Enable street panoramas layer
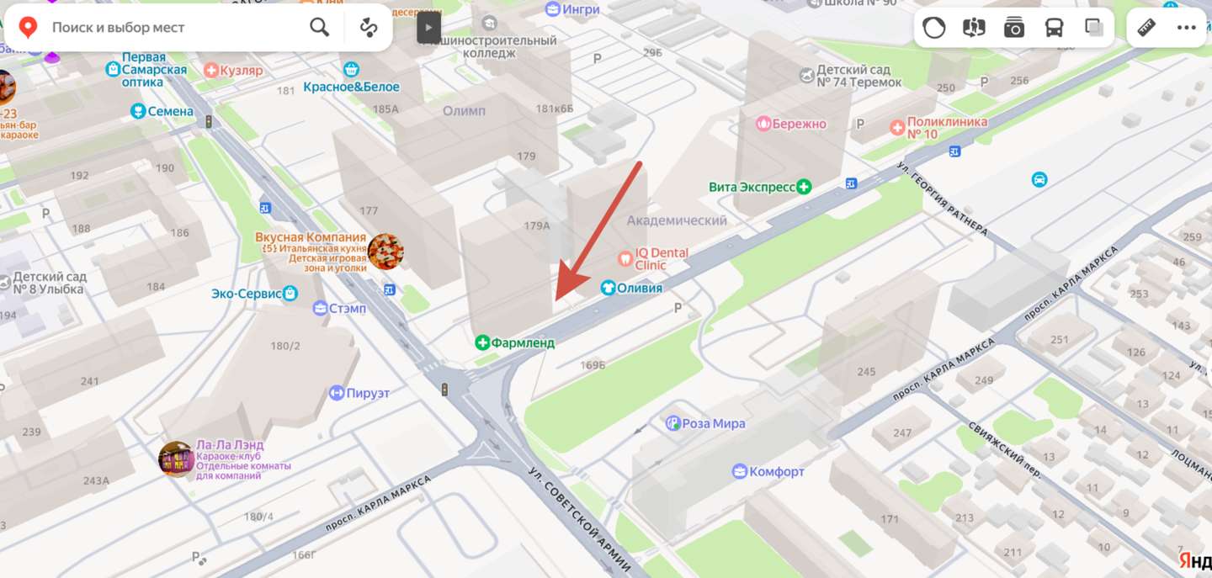The width and height of the screenshot is (1212, 578). (x=974, y=28)
